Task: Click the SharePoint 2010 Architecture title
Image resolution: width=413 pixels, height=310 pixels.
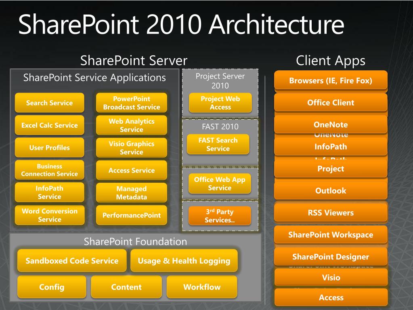Action: click(181, 24)
